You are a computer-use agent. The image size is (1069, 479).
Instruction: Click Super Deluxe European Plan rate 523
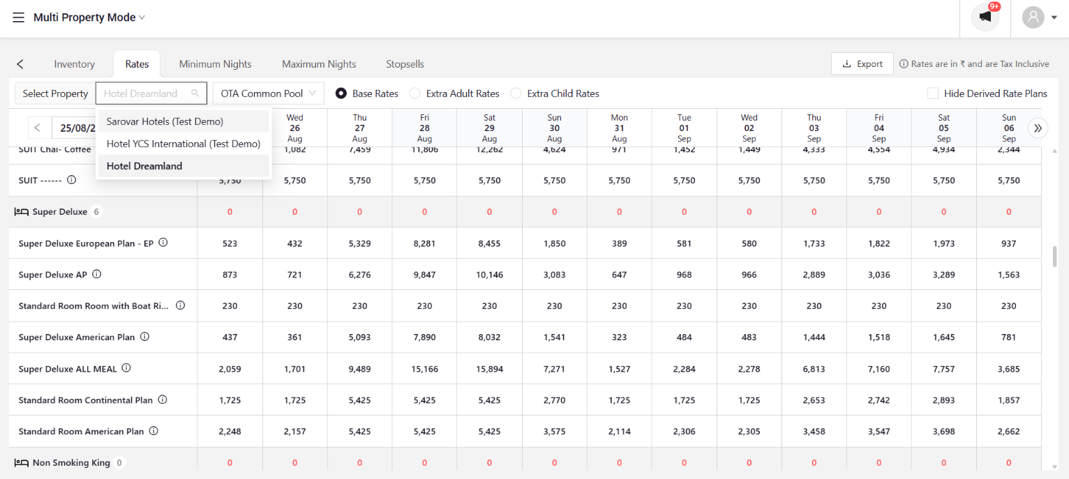tap(230, 243)
